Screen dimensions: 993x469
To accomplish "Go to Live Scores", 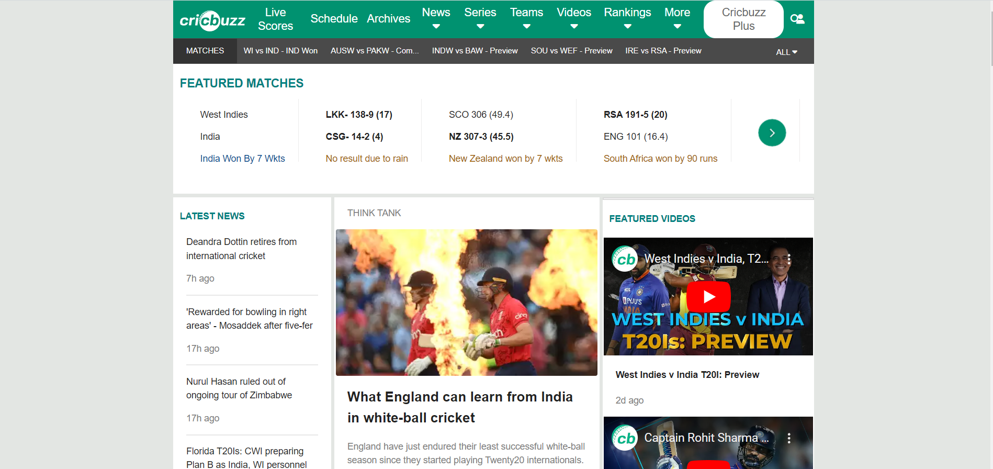I will [275, 19].
